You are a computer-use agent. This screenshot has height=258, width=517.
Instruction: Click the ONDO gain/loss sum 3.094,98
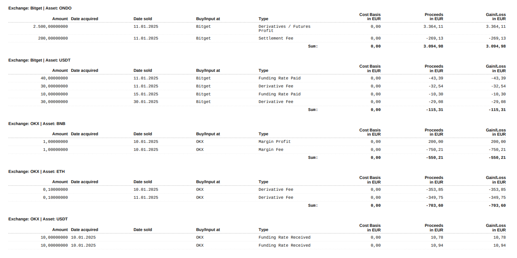click(496, 46)
